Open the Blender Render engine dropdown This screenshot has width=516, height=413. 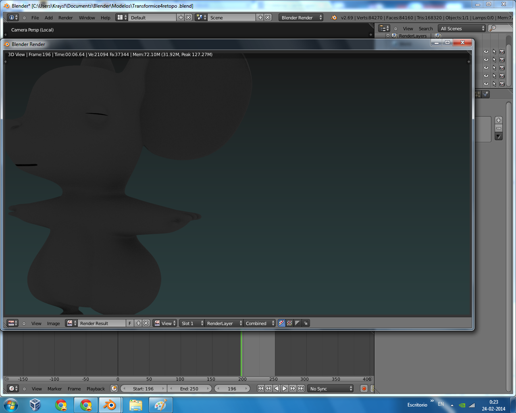point(301,17)
